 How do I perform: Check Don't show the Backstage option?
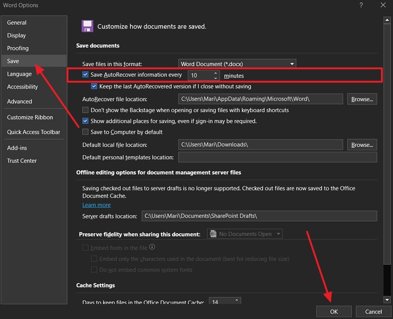tap(86, 110)
